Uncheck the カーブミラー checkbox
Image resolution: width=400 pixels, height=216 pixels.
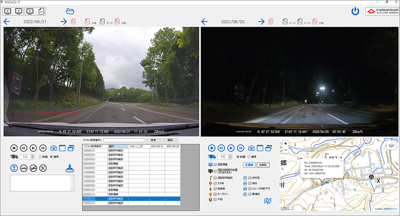tap(215, 194)
